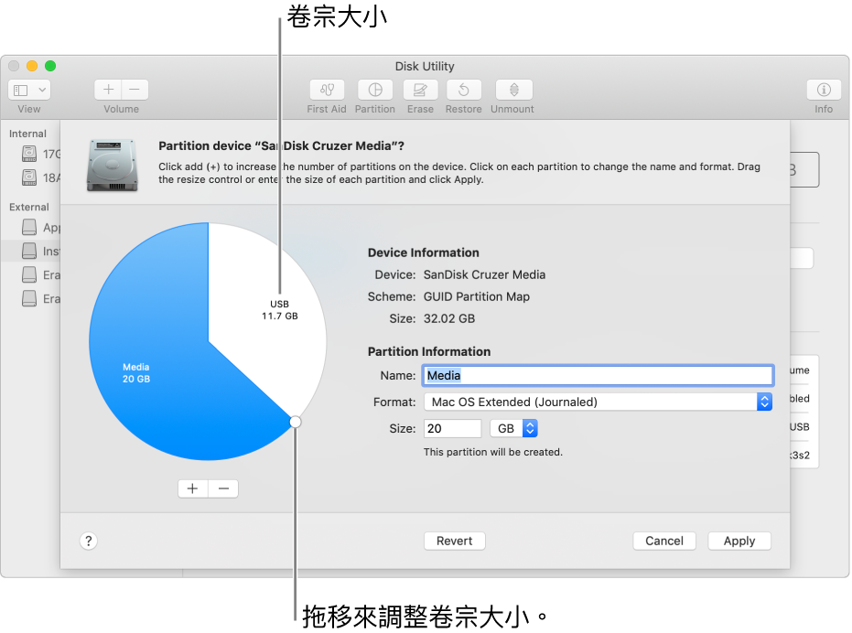Open the Format dropdown Mac OS Extended (Journaled)
The width and height of the screenshot is (852, 633).
point(598,402)
